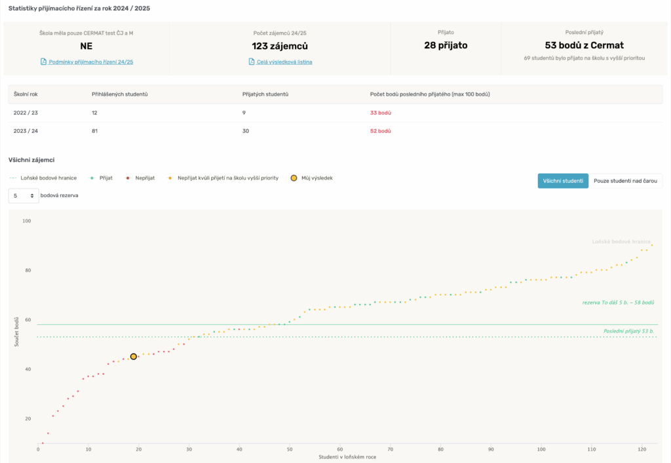The image size is (671, 463).
Task: Click the 28 přijato statistic
Action: tap(446, 45)
